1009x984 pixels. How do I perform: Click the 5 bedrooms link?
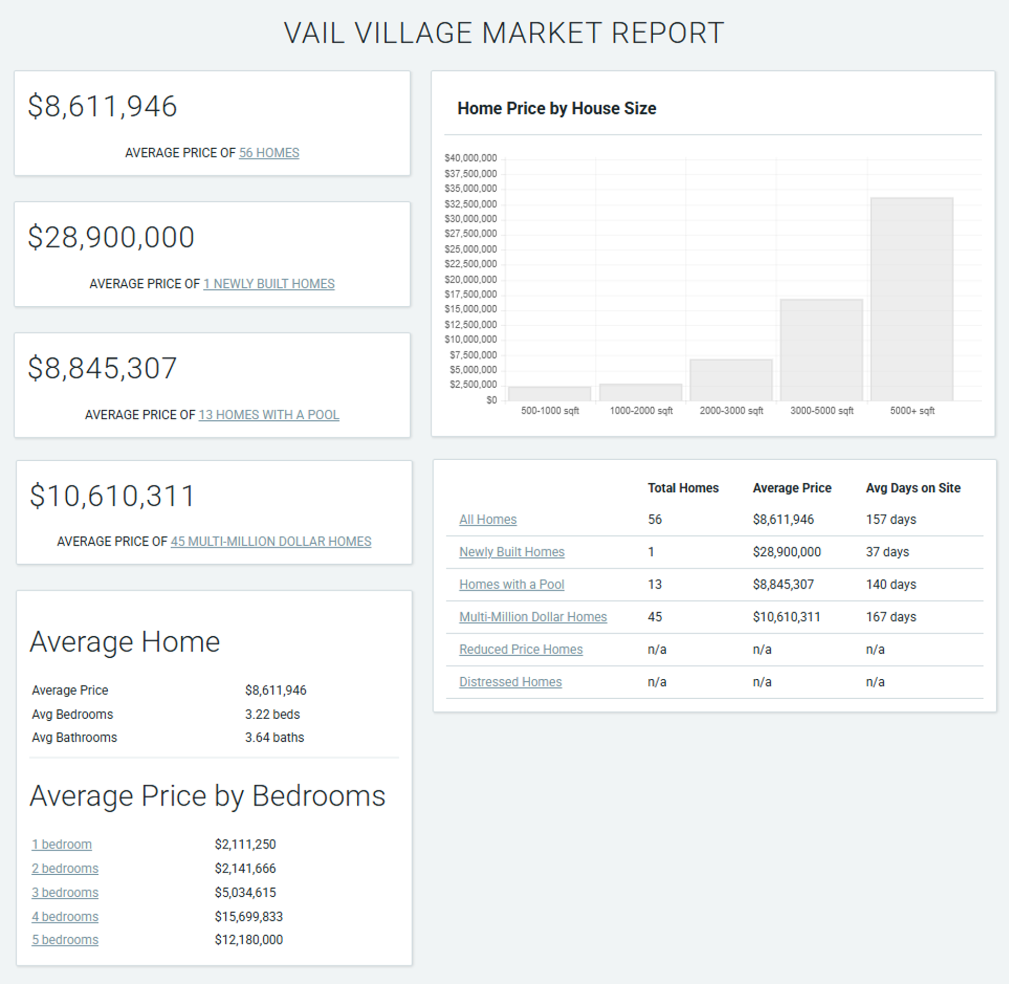click(65, 940)
